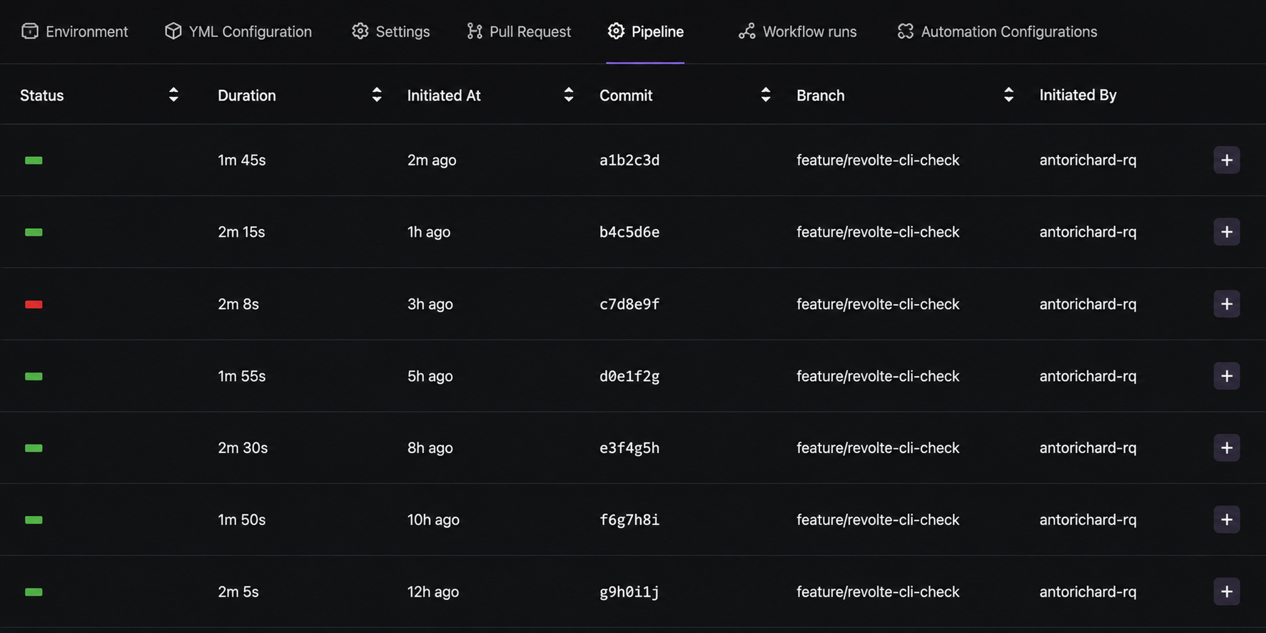This screenshot has height=633, width=1266.
Task: Select the Pipeline tab
Action: click(x=646, y=31)
